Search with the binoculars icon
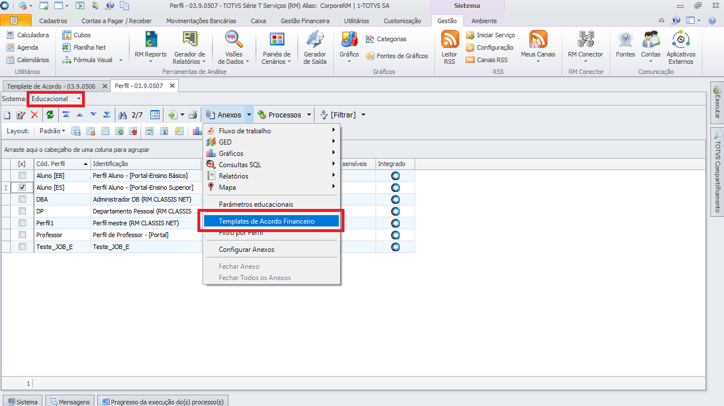The image size is (724, 406). [123, 115]
